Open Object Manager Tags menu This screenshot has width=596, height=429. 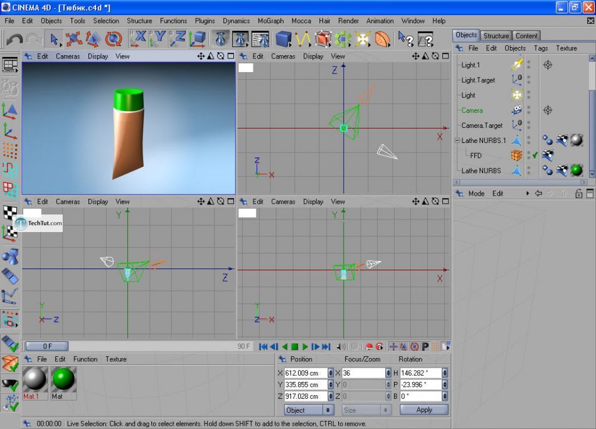click(541, 48)
